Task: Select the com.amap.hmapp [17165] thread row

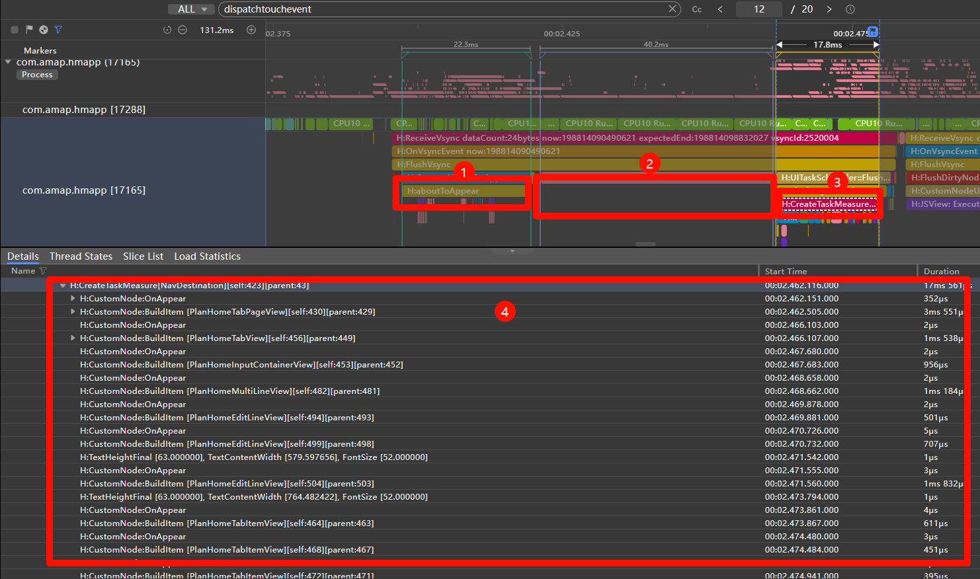Action: point(132,190)
